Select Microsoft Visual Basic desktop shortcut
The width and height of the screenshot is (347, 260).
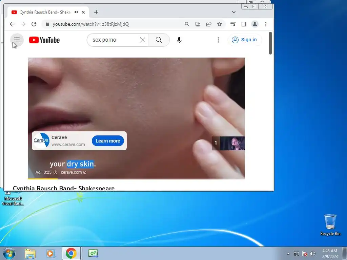coord(13,198)
